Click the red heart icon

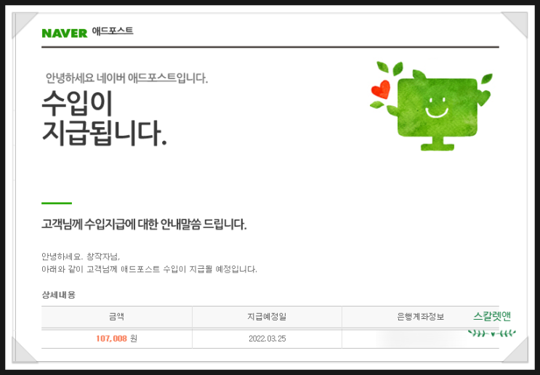tap(381, 89)
